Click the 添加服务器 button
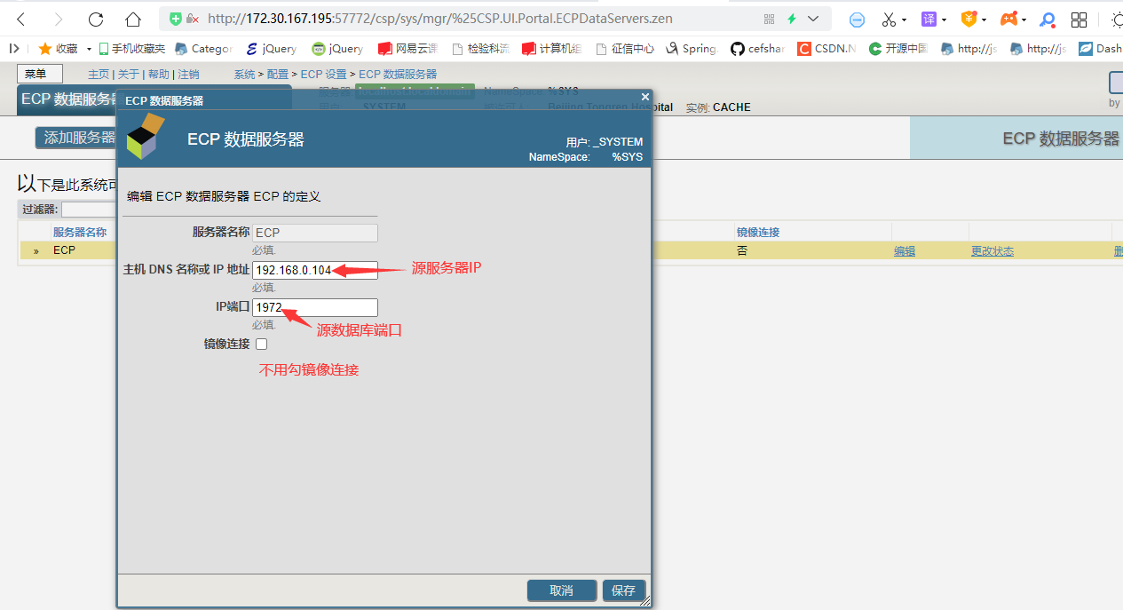This screenshot has height=610, width=1123. [78, 138]
